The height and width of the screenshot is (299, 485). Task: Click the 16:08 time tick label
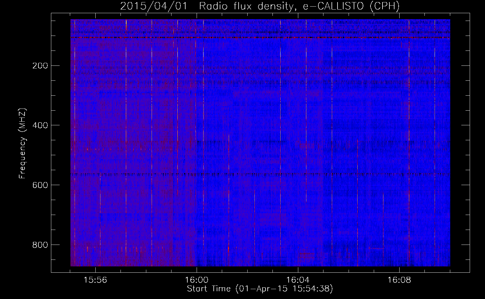point(399,280)
